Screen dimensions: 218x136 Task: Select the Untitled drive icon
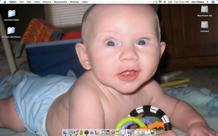tap(204, 25)
